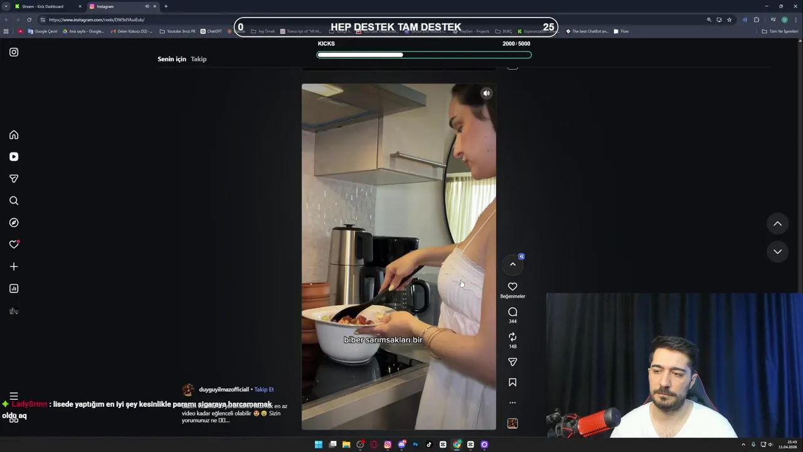Open the sidebar hamburger More menu
The height and width of the screenshot is (452, 803).
(x=14, y=396)
